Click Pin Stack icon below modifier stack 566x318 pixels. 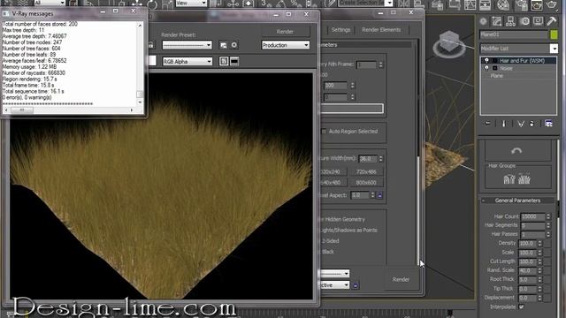(x=487, y=124)
